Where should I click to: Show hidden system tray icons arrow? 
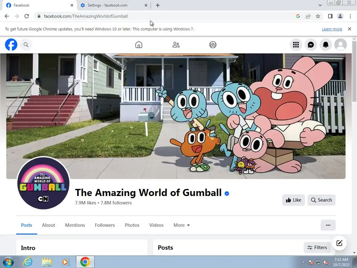click(x=303, y=262)
